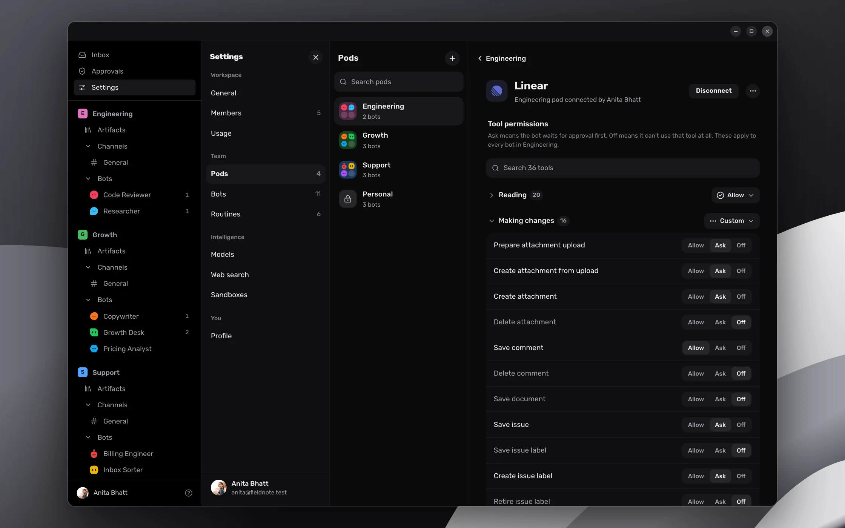Image resolution: width=845 pixels, height=528 pixels.
Task: Open Anita Bhatt account at sidebar bottom
Action: coord(103,493)
